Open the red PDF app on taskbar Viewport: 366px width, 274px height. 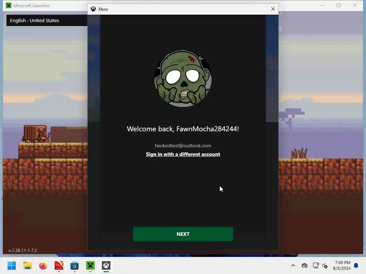(59, 265)
